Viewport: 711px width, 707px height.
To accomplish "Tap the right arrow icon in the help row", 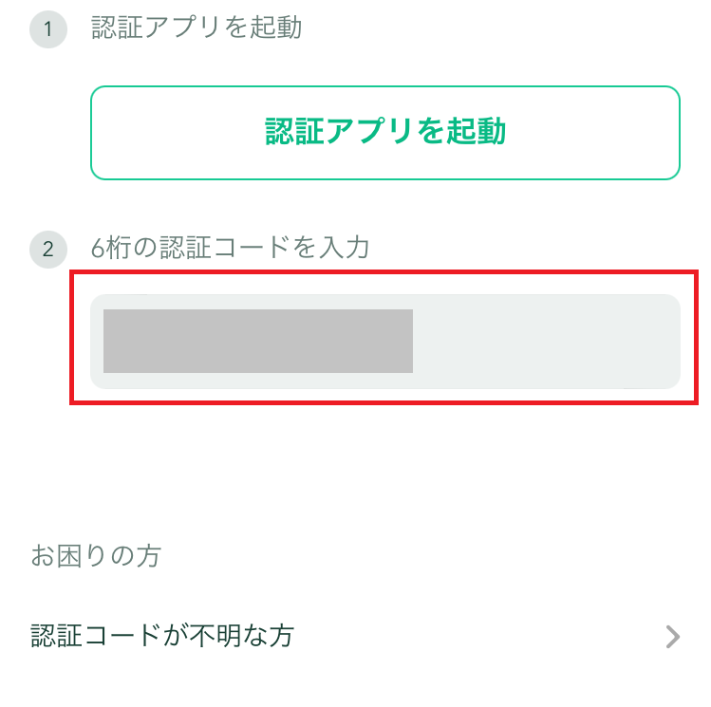I will pyautogui.click(x=673, y=636).
